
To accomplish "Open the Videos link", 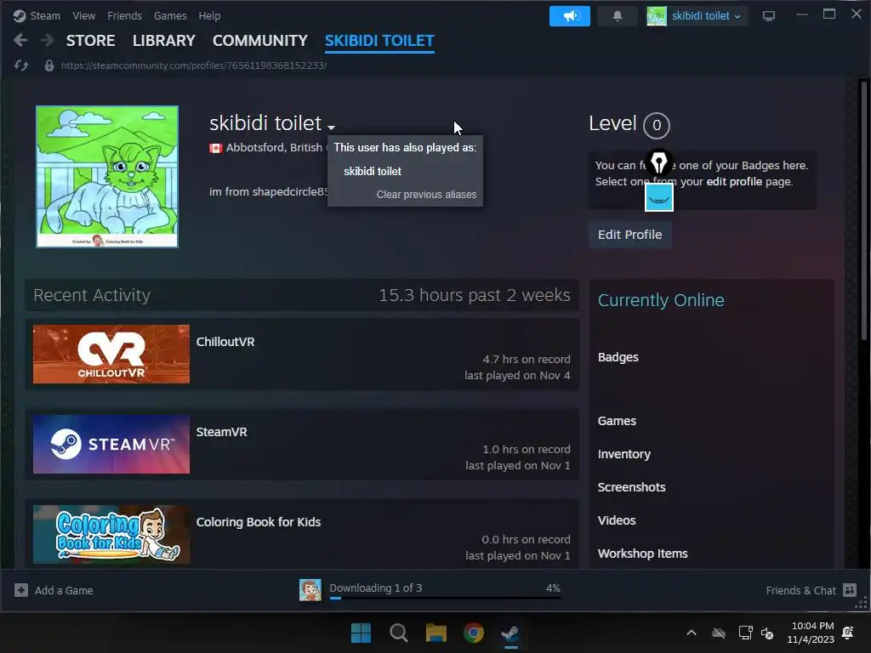I will click(617, 520).
